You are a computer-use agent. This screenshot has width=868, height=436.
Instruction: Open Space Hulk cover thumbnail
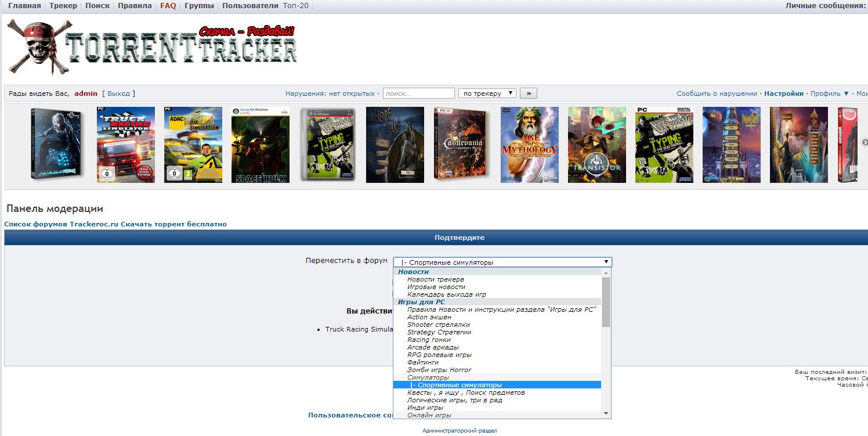coord(261,145)
